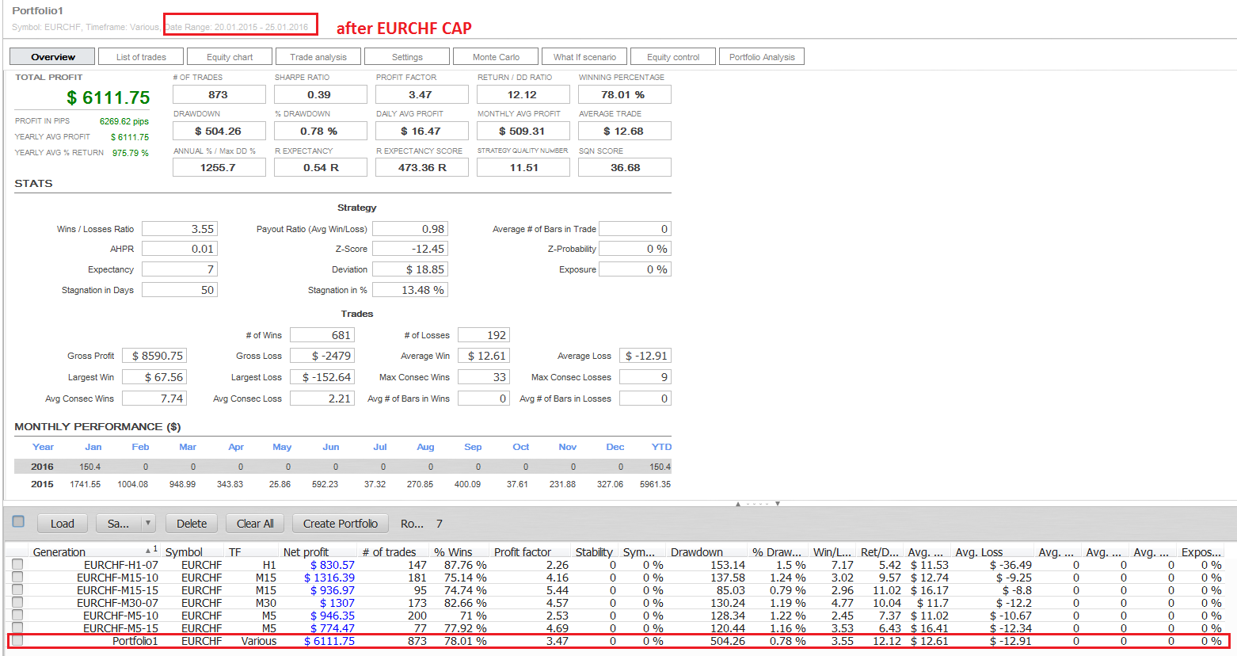Click the 2016 year row label
1237x656 pixels.
42,467
